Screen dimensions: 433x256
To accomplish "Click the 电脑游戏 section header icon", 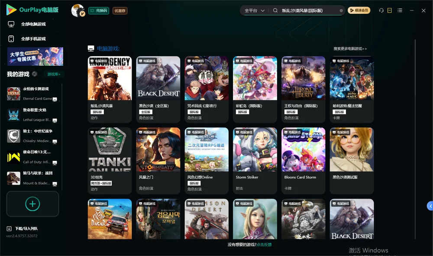I will point(91,48).
